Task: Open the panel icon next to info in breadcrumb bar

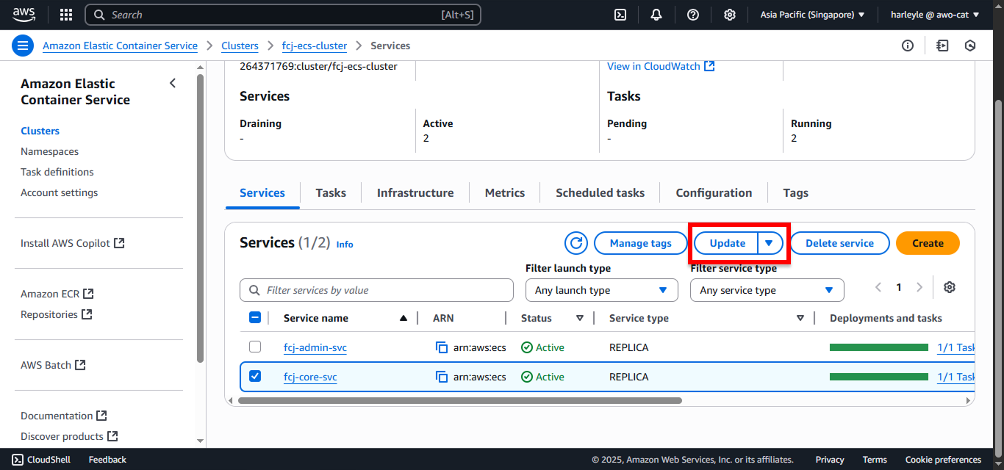Action: 942,46
